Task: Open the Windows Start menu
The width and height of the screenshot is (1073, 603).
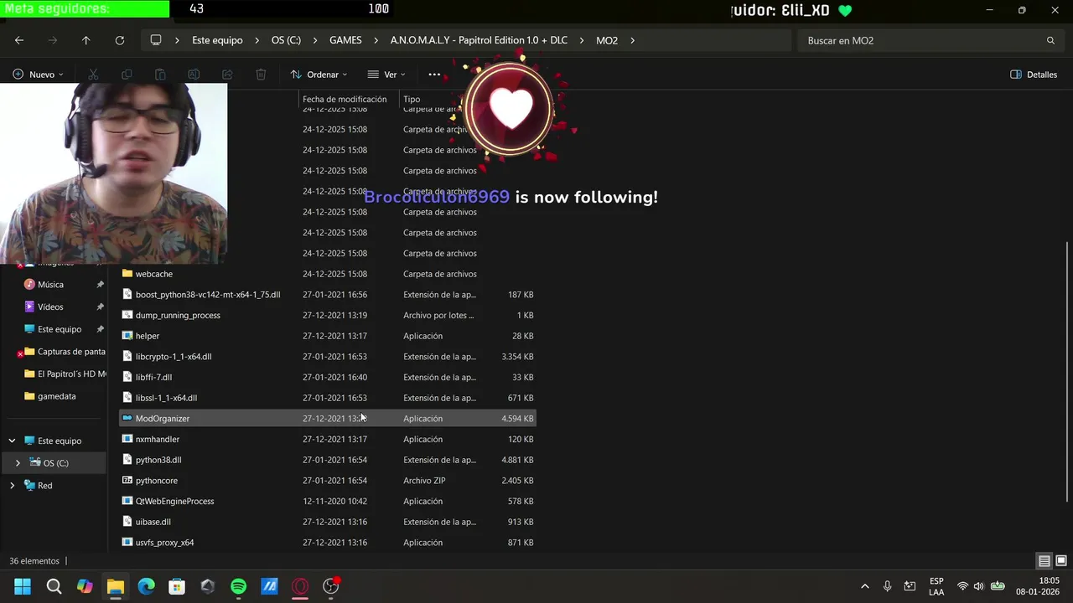Action: [23, 586]
